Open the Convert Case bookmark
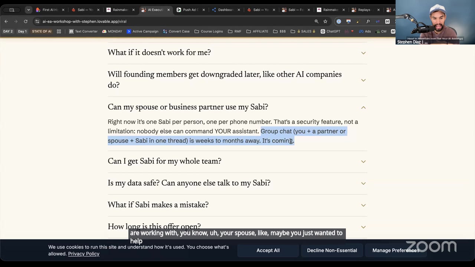 pos(176,32)
